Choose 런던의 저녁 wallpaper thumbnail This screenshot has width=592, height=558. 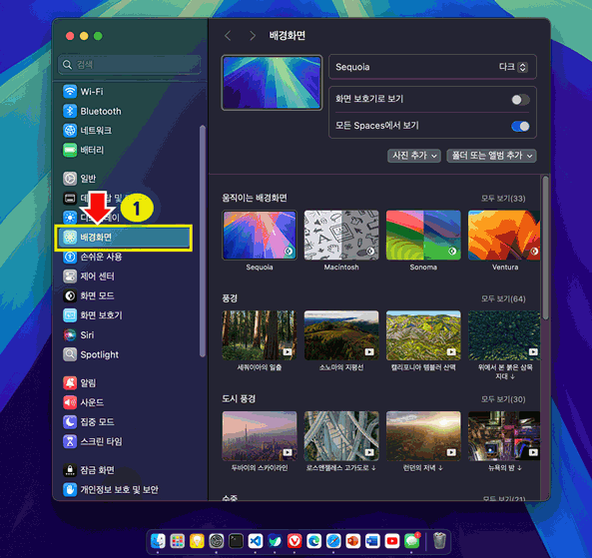423,436
